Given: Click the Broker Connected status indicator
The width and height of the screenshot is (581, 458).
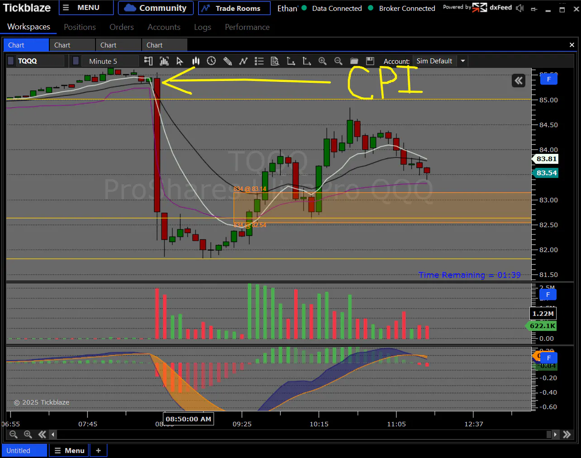Looking at the screenshot, I should [x=402, y=8].
